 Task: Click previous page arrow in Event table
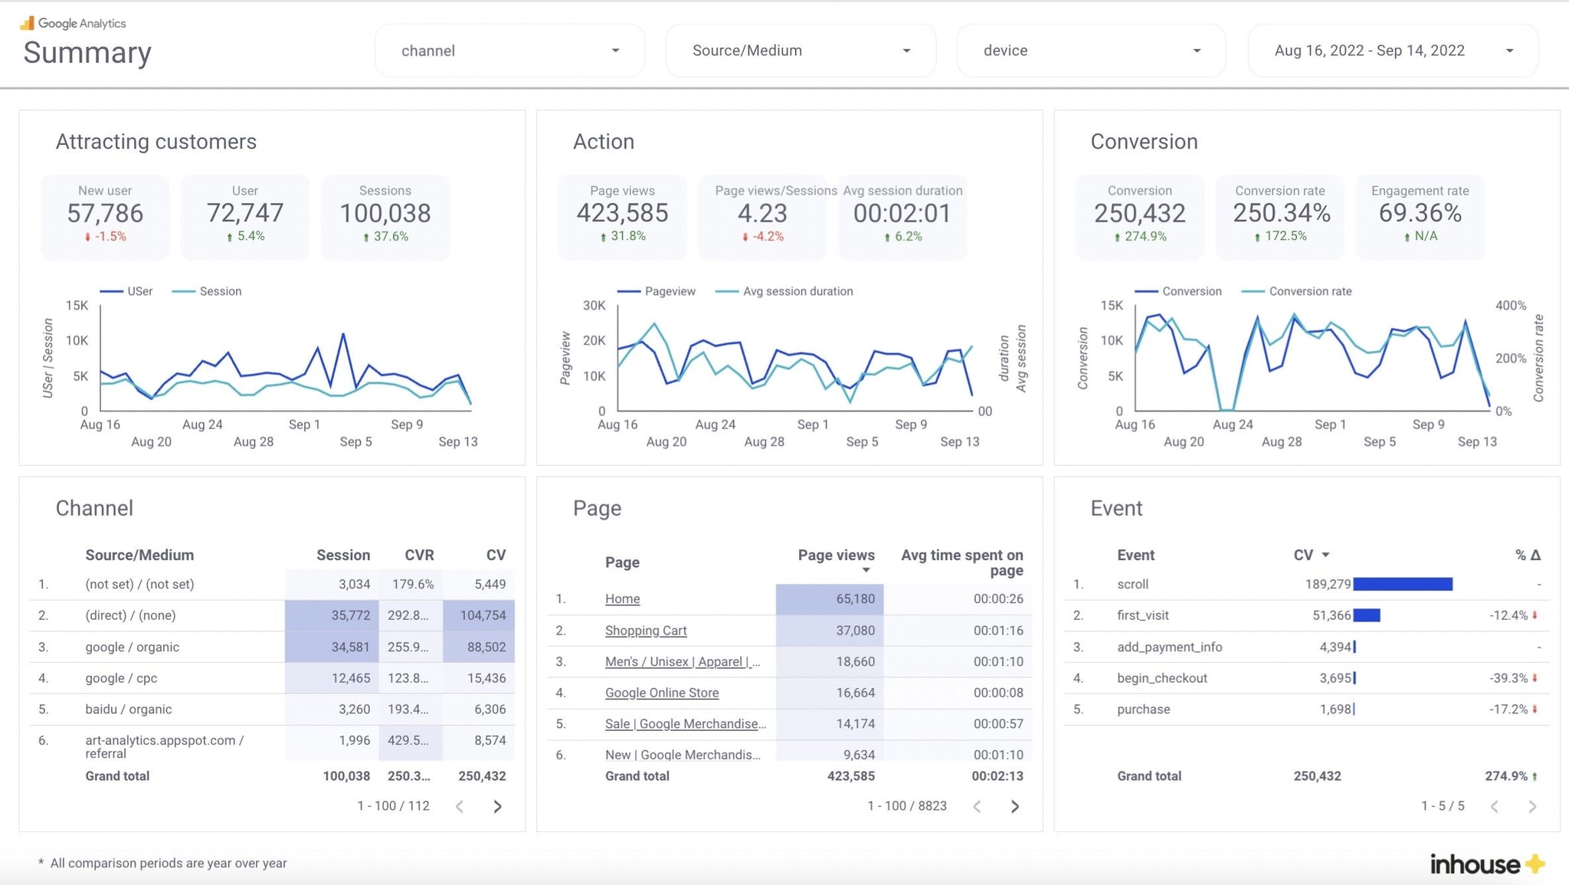point(1495,806)
